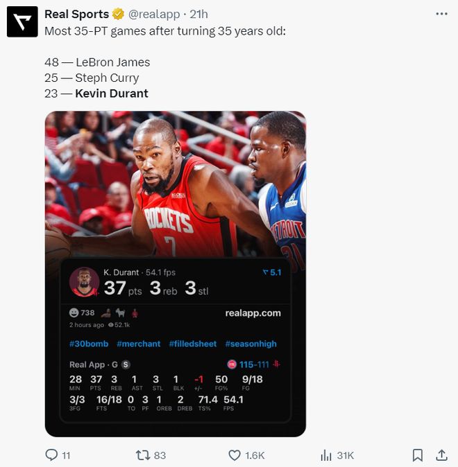
Task: Like the post with heart icon
Action: pos(235,455)
